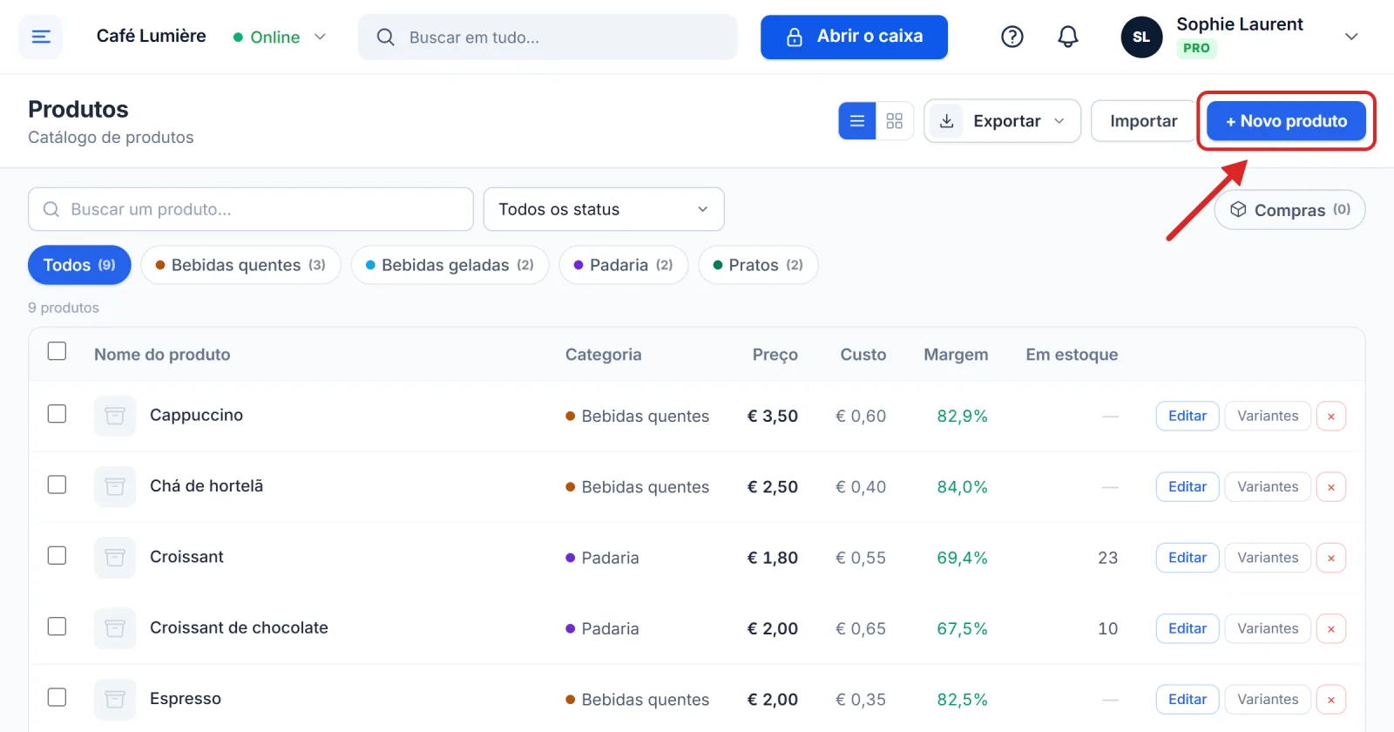Image resolution: width=1394 pixels, height=732 pixels.
Task: Open the sidebar menu hamburger icon
Action: coord(41,37)
